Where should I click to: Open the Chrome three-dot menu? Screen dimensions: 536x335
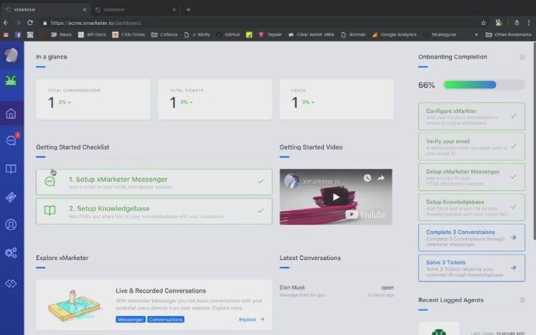pyautogui.click(x=529, y=23)
